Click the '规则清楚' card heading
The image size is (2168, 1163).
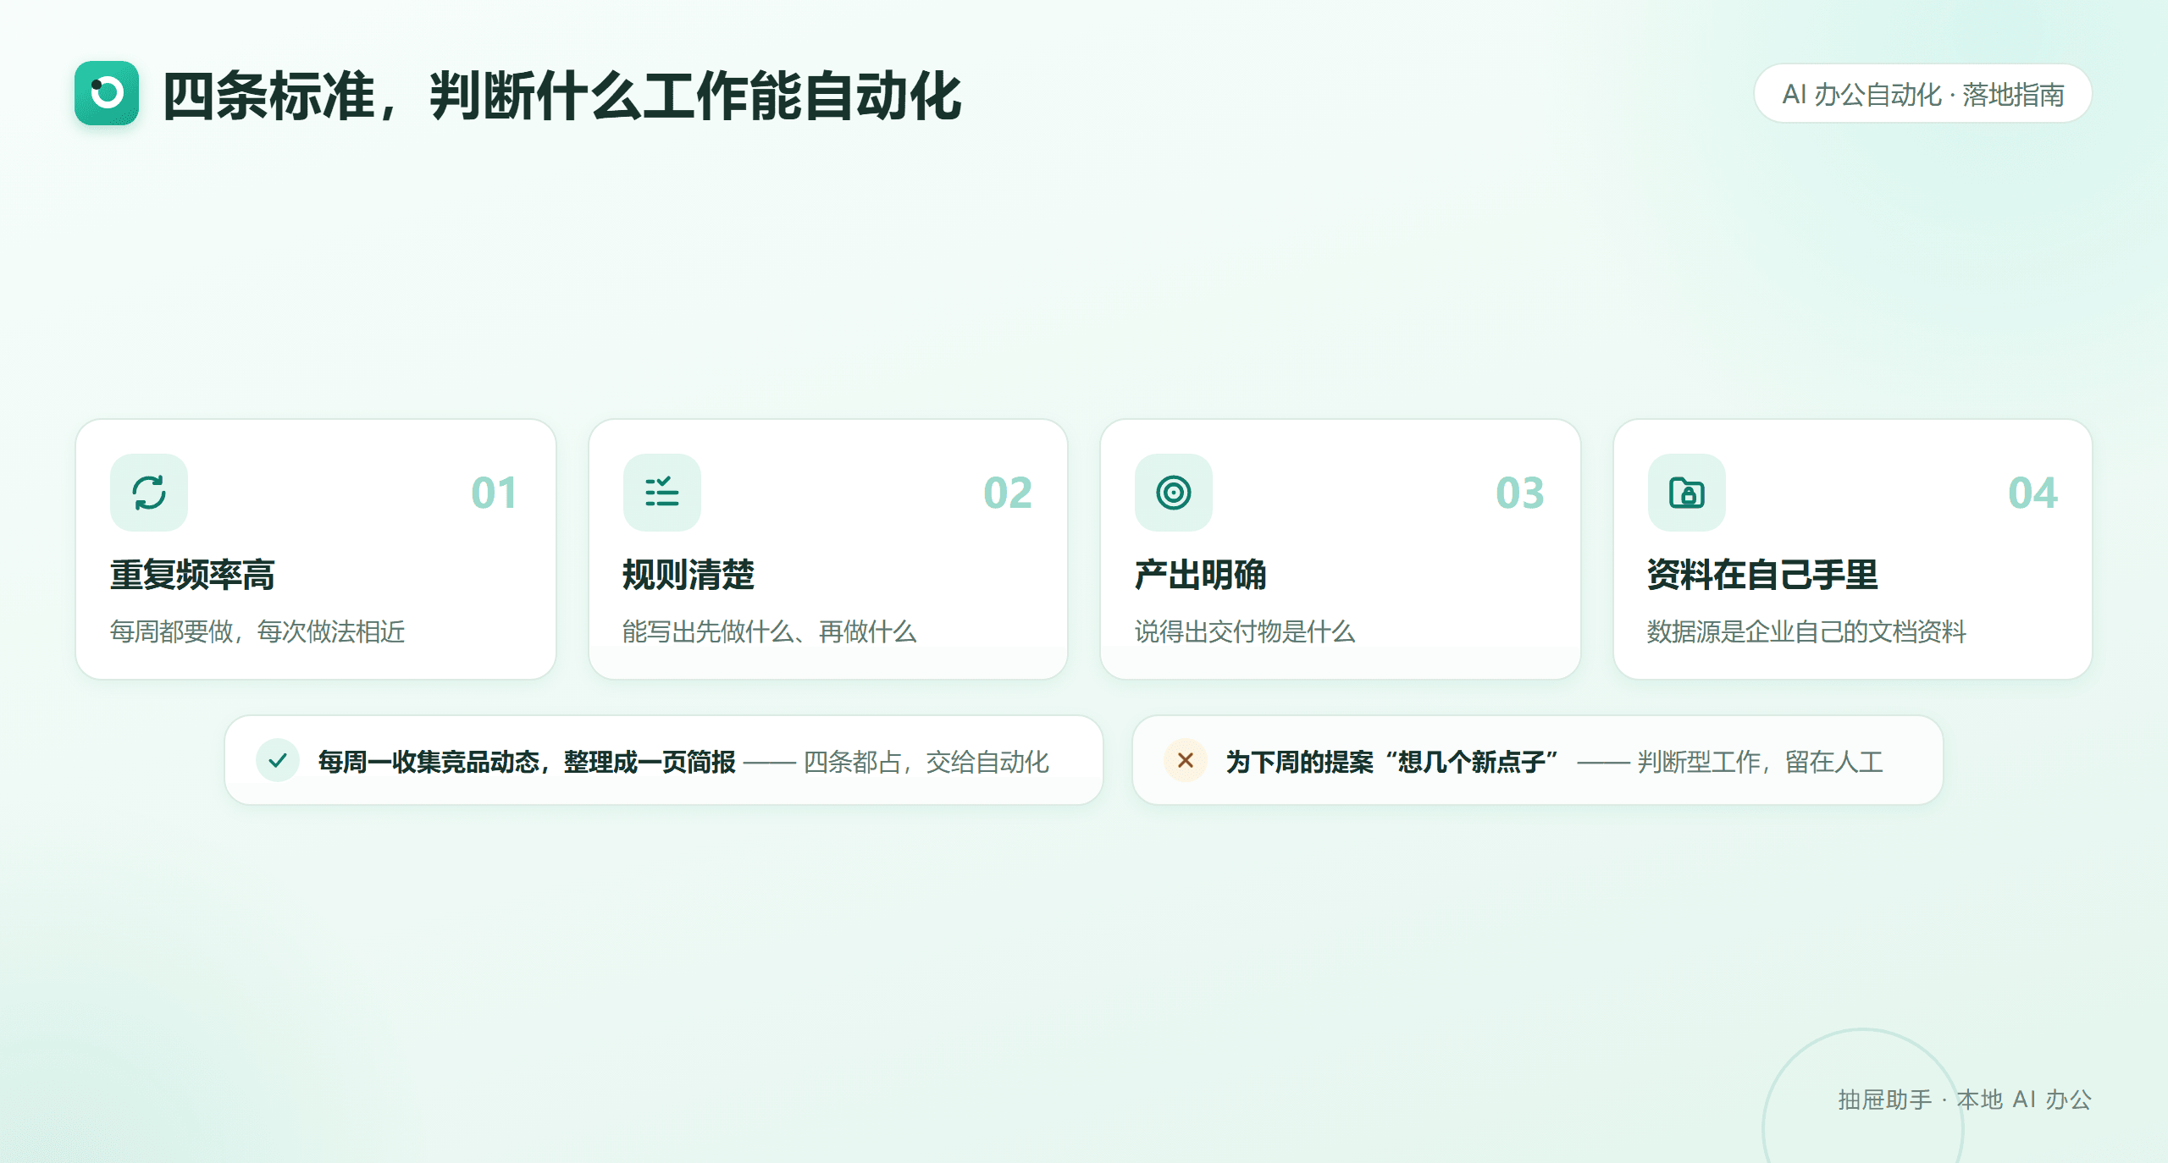click(689, 575)
